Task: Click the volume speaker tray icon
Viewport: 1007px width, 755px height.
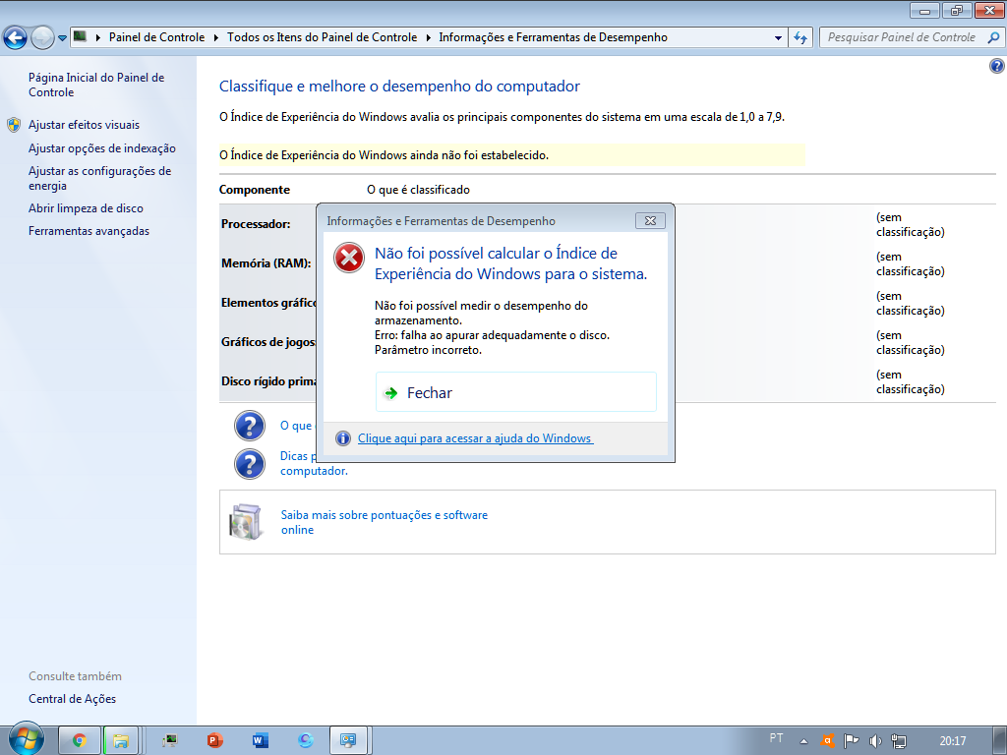Action: pyautogui.click(x=874, y=741)
